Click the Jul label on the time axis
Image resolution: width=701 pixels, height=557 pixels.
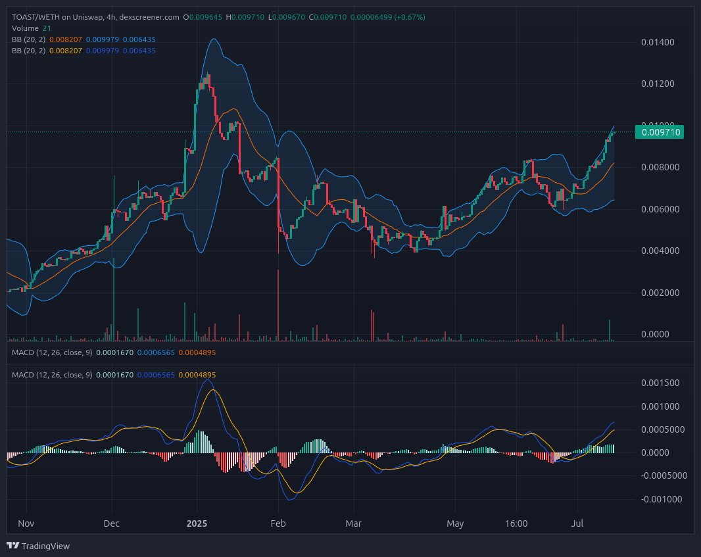coord(577,523)
